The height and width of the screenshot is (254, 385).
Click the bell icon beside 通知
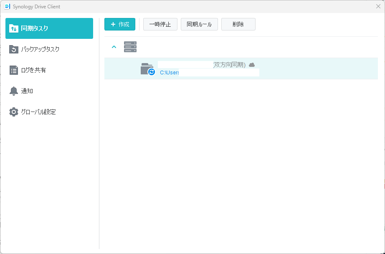pos(13,91)
